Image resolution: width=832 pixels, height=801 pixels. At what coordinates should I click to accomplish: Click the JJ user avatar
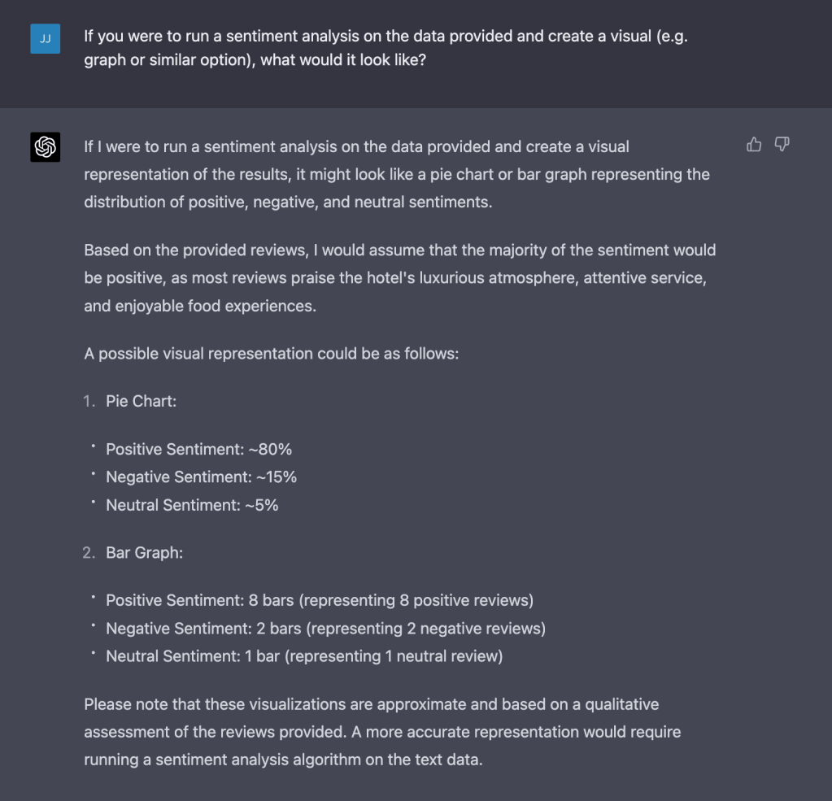tap(46, 38)
